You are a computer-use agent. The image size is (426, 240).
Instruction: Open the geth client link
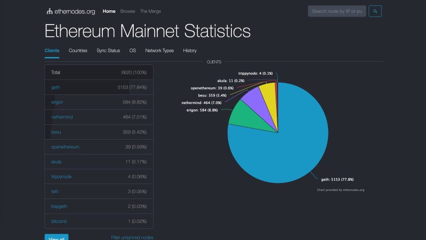[55, 87]
